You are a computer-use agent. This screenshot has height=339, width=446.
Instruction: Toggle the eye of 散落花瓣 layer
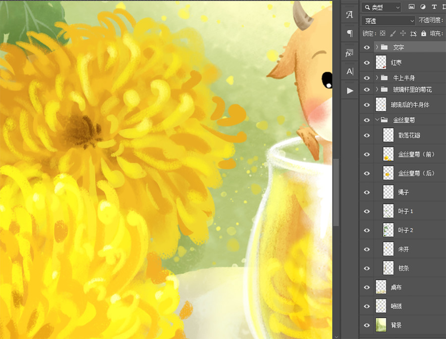pyautogui.click(x=367, y=135)
